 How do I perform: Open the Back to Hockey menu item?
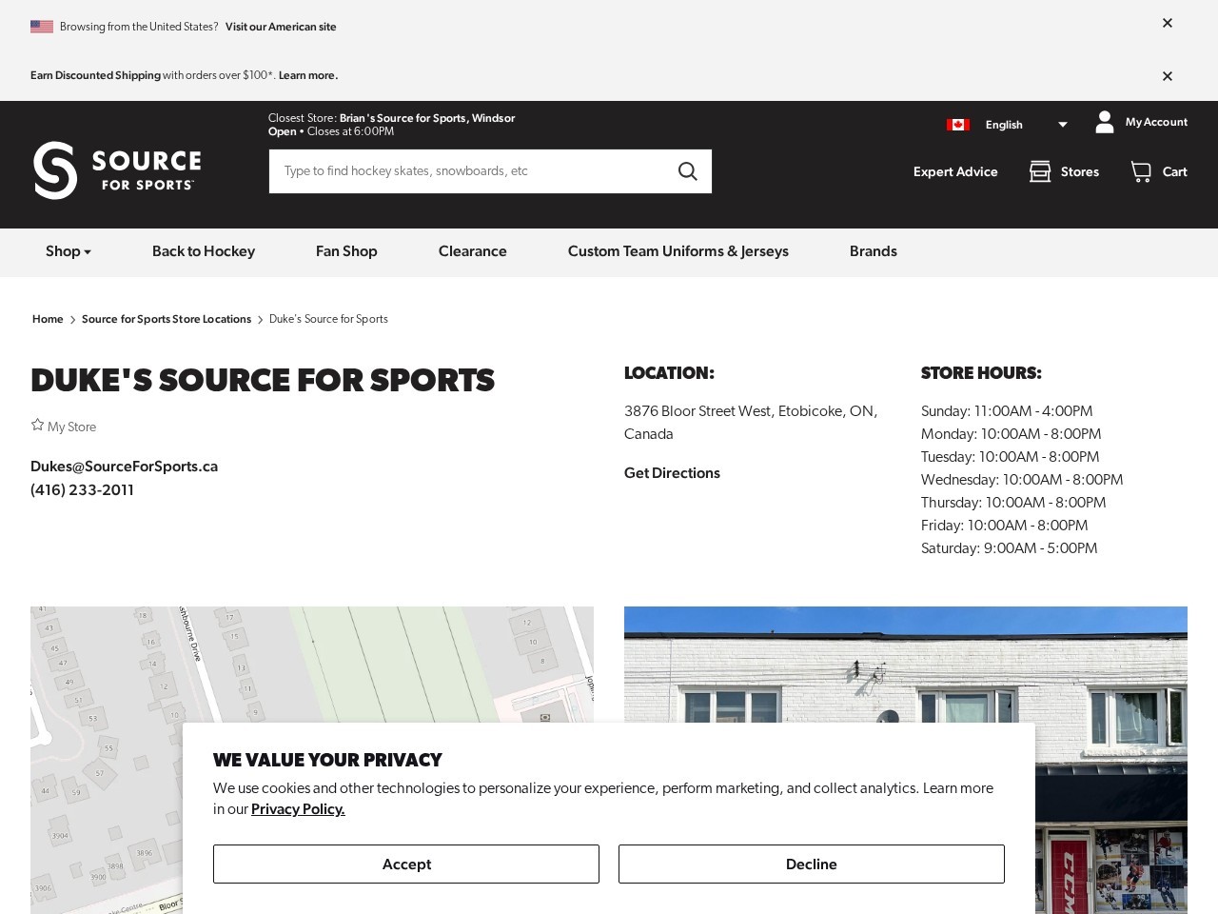[203, 251]
